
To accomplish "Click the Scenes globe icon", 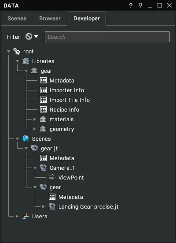I will pos(26,138).
